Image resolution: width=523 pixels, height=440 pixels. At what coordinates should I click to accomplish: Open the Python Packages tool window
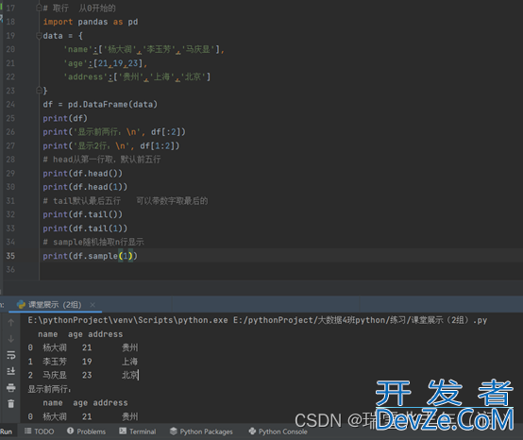[x=201, y=432]
